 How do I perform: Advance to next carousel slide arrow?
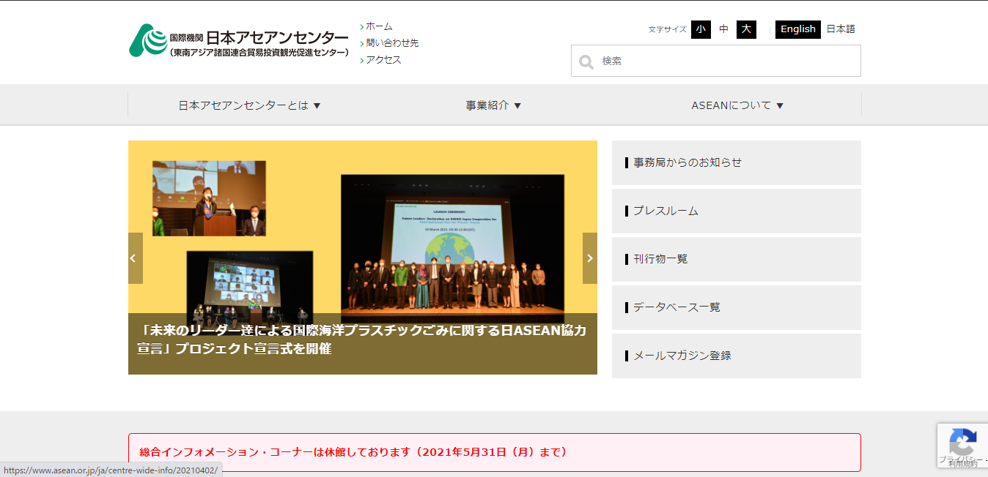590,258
